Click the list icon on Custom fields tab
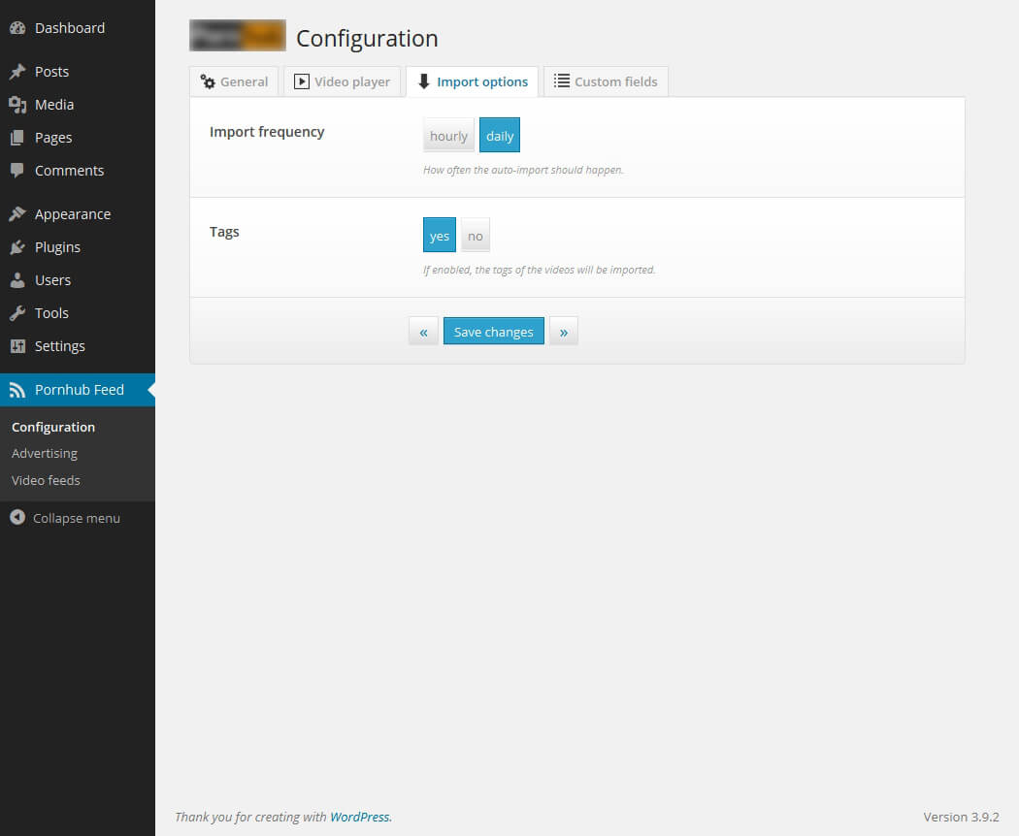This screenshot has width=1019, height=836. point(562,80)
